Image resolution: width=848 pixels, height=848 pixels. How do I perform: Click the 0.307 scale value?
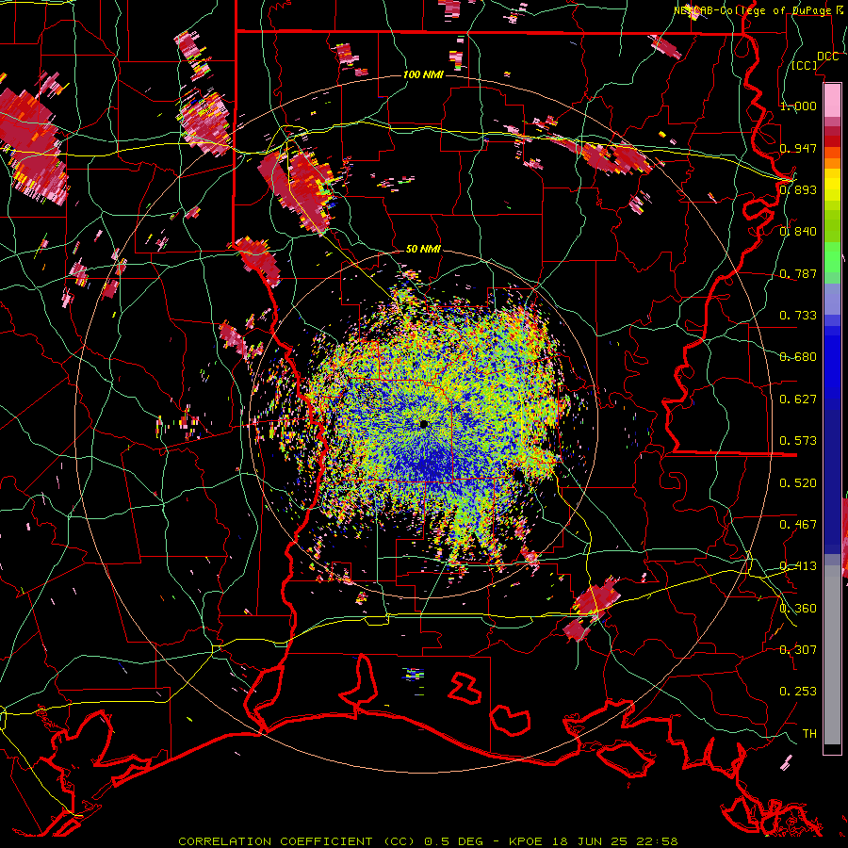point(798,650)
